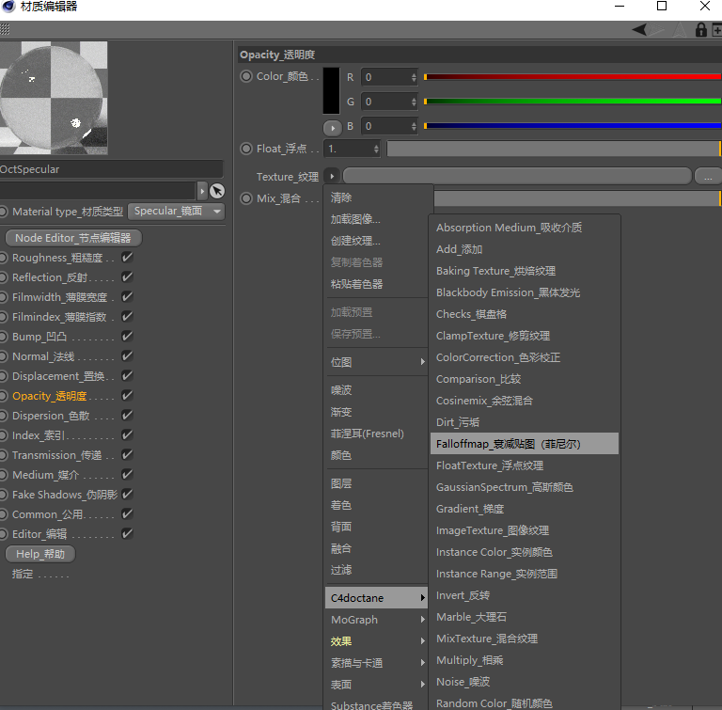Open the Material type dropdown
Image resolution: width=722 pixels, height=710 pixels.
pyautogui.click(x=176, y=212)
